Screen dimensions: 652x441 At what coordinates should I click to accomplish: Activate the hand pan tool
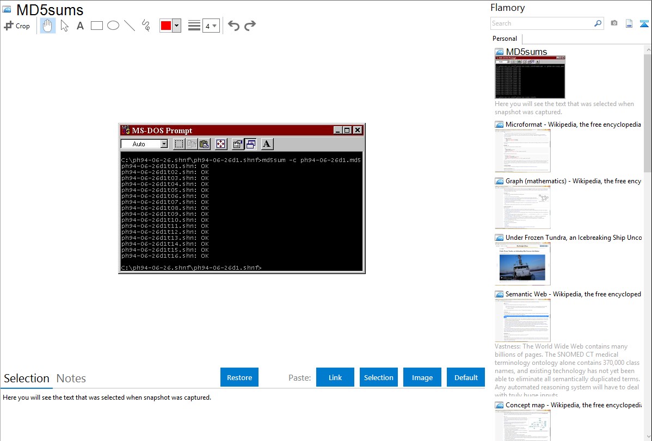click(48, 26)
